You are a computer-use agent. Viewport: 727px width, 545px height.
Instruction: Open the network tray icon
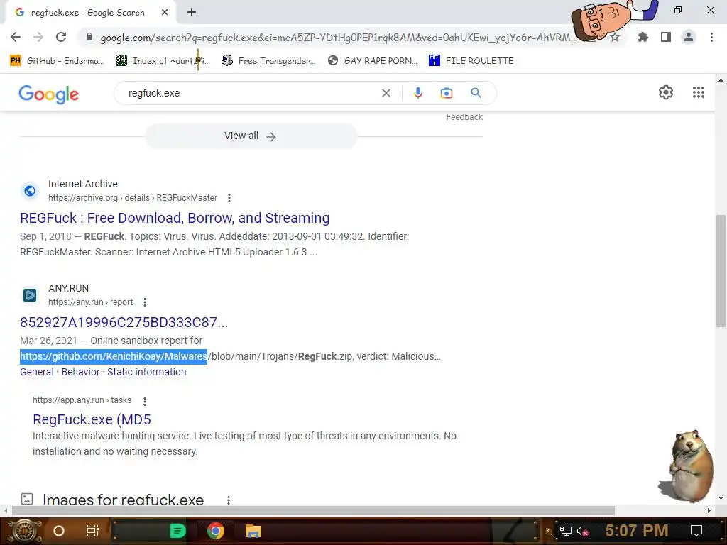566,531
